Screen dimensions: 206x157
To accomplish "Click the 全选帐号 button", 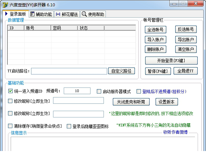I will pyautogui.click(x=156, y=30).
